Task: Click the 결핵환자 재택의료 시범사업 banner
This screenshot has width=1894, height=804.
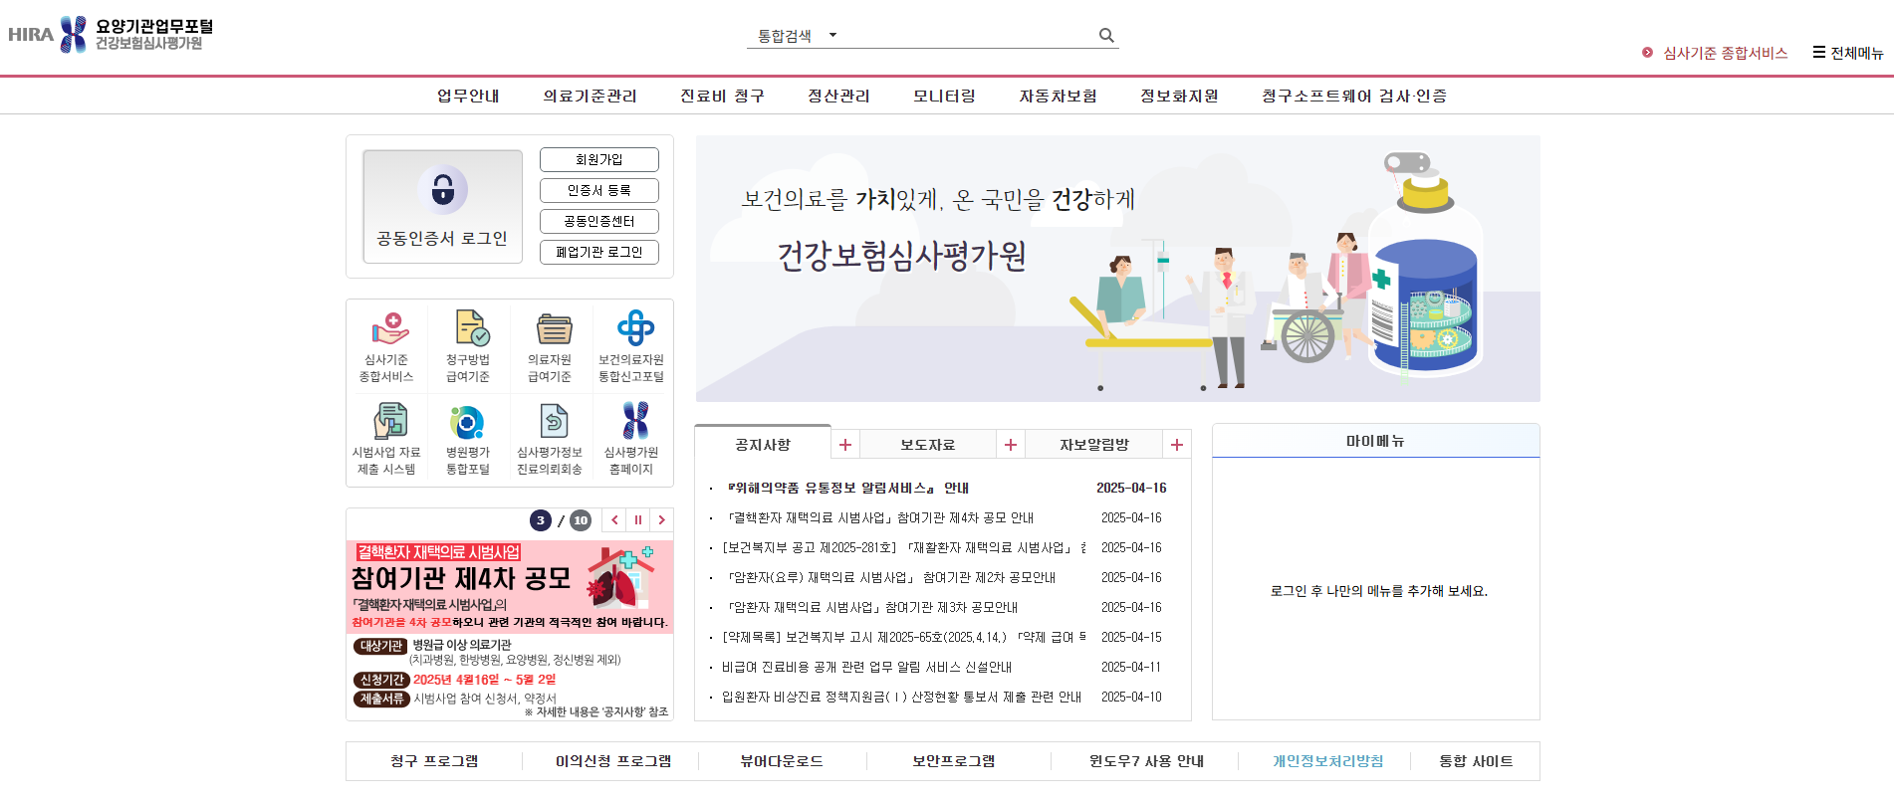Action: tap(510, 630)
